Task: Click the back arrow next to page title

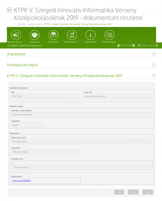Action: click(9, 10)
